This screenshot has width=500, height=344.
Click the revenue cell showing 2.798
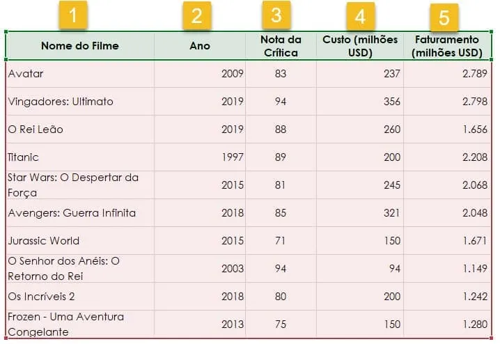pos(447,102)
